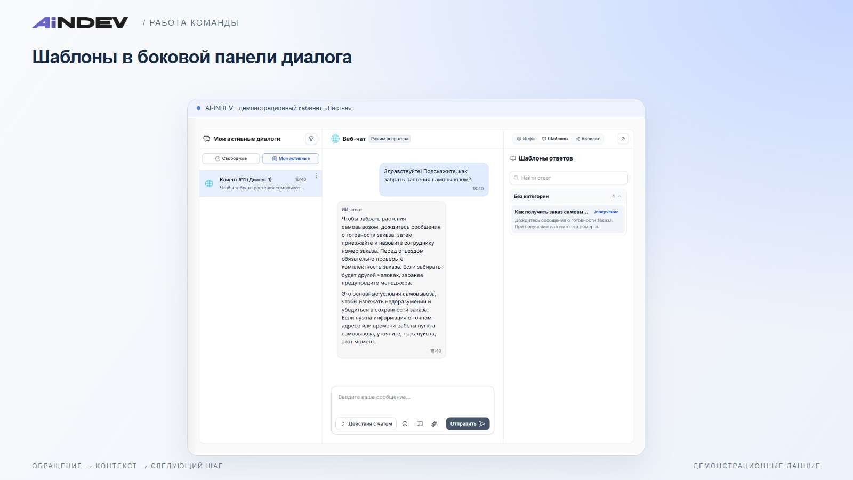Select the Мои активные filter
This screenshot has height=480, width=853.
291,158
